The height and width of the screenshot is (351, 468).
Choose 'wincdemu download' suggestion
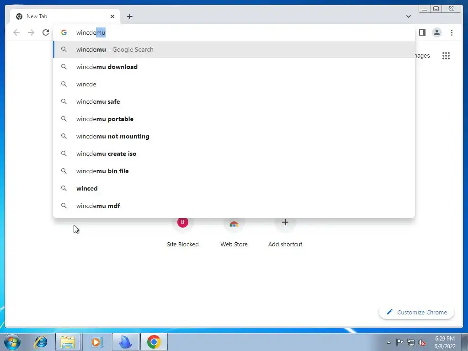[234, 67]
